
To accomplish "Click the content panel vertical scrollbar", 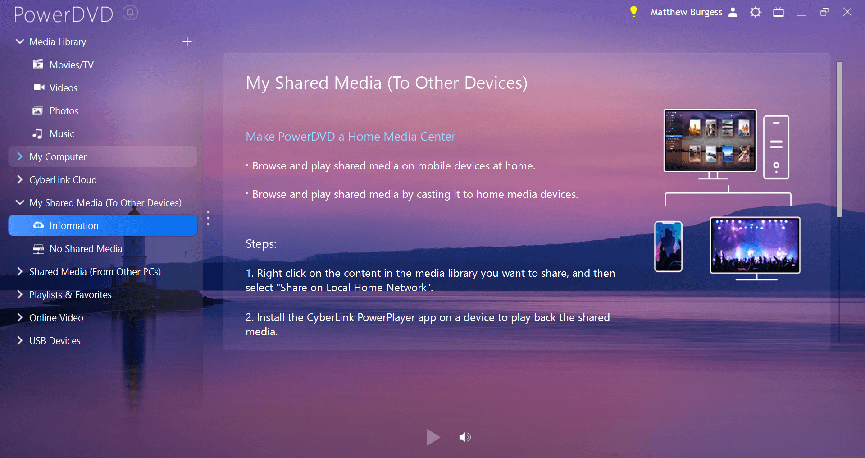I will pyautogui.click(x=839, y=140).
